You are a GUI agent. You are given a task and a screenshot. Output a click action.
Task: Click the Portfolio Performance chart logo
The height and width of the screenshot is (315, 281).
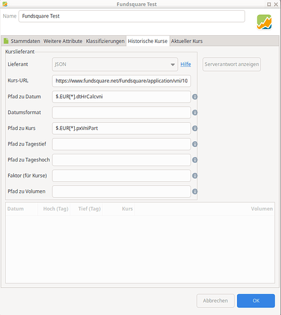[264, 22]
